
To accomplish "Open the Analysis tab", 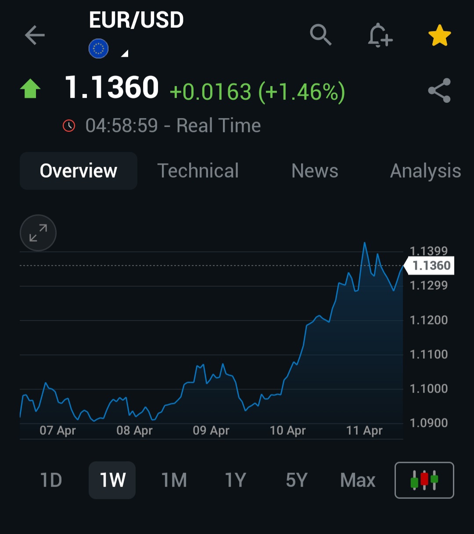I will pos(425,171).
